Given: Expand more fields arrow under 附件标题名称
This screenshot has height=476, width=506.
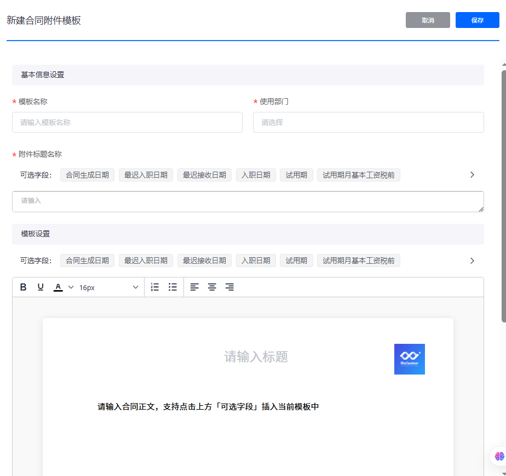Looking at the screenshot, I should [x=472, y=175].
